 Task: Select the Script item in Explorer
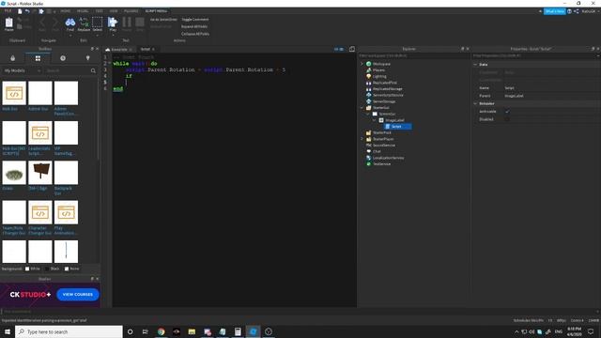[x=398, y=127]
